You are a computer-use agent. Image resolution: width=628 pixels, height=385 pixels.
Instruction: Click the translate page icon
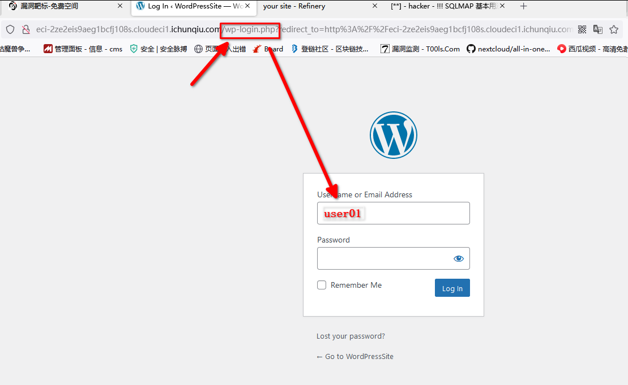[598, 29]
